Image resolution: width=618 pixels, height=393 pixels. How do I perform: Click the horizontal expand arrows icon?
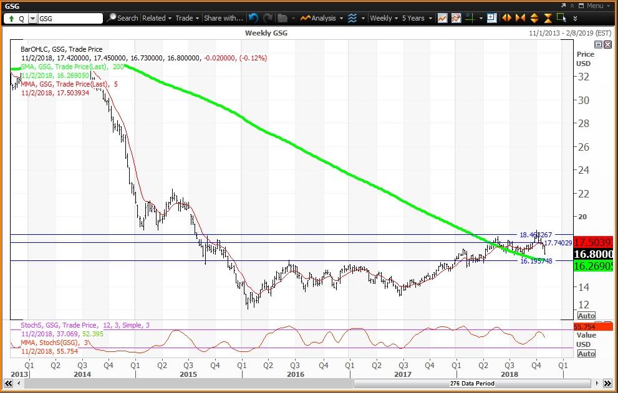tap(507, 18)
